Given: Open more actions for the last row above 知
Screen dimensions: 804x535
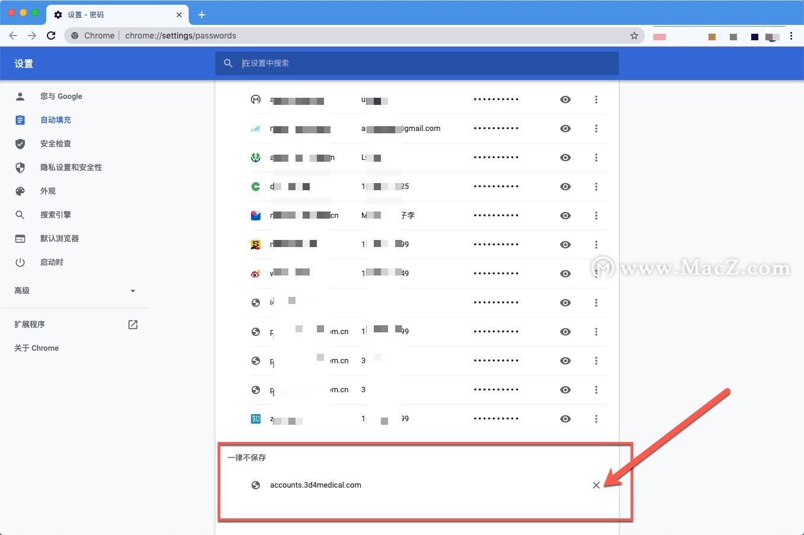Looking at the screenshot, I should (596, 390).
